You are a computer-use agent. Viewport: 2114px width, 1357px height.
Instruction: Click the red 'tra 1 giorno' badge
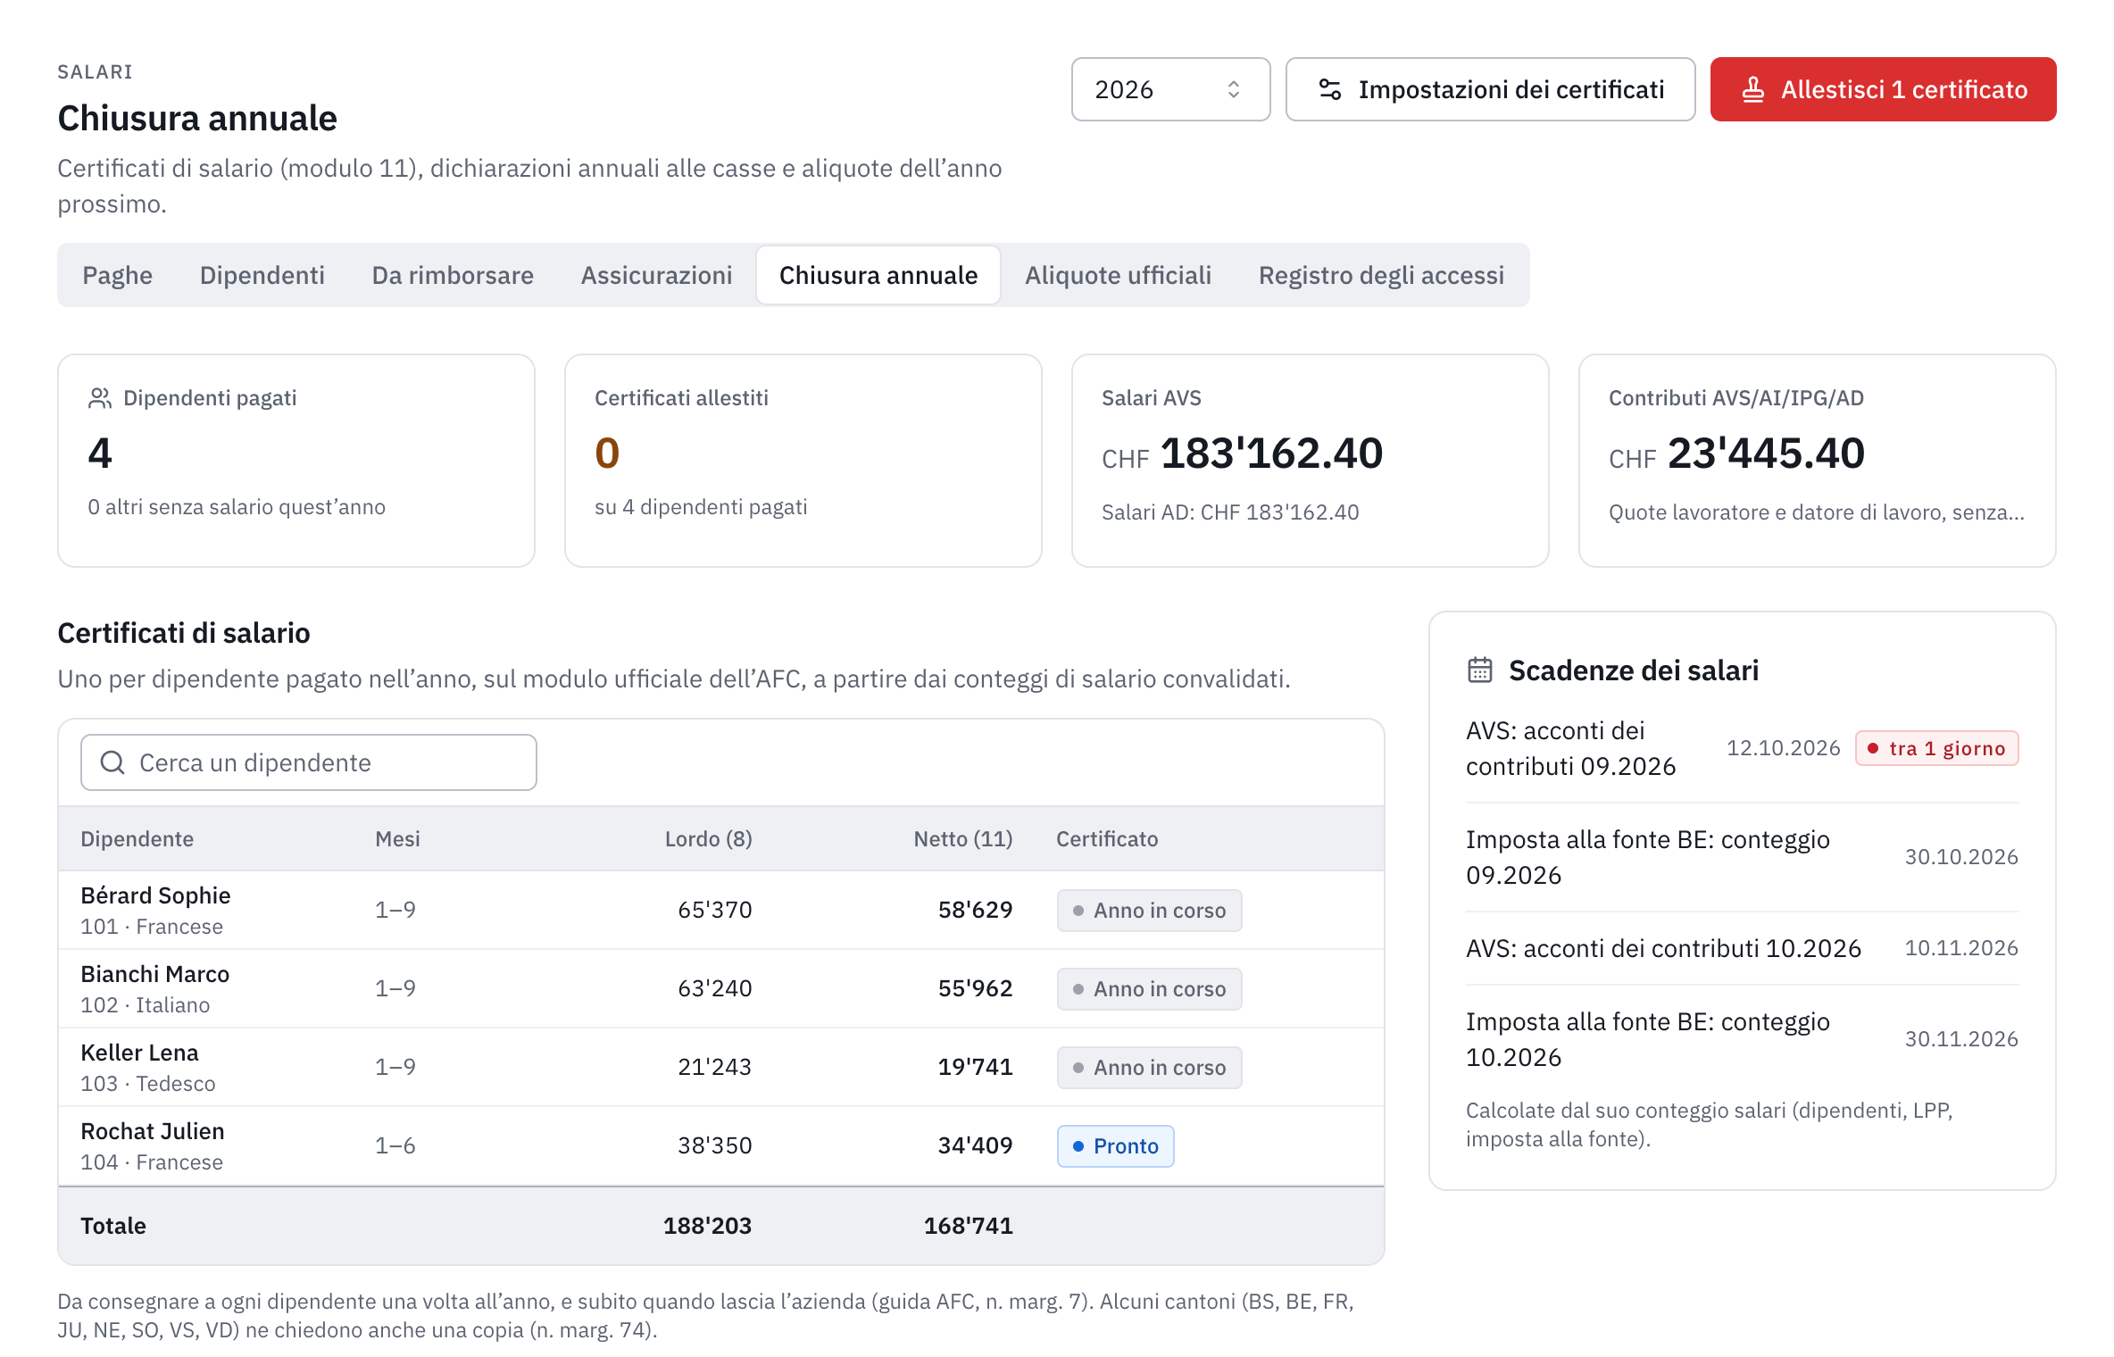[1937, 748]
